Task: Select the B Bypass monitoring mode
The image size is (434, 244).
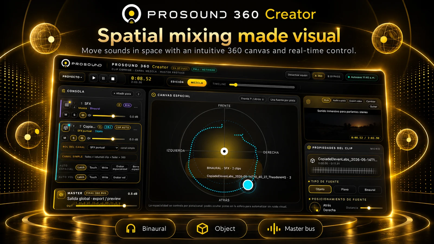Action: 334,76
